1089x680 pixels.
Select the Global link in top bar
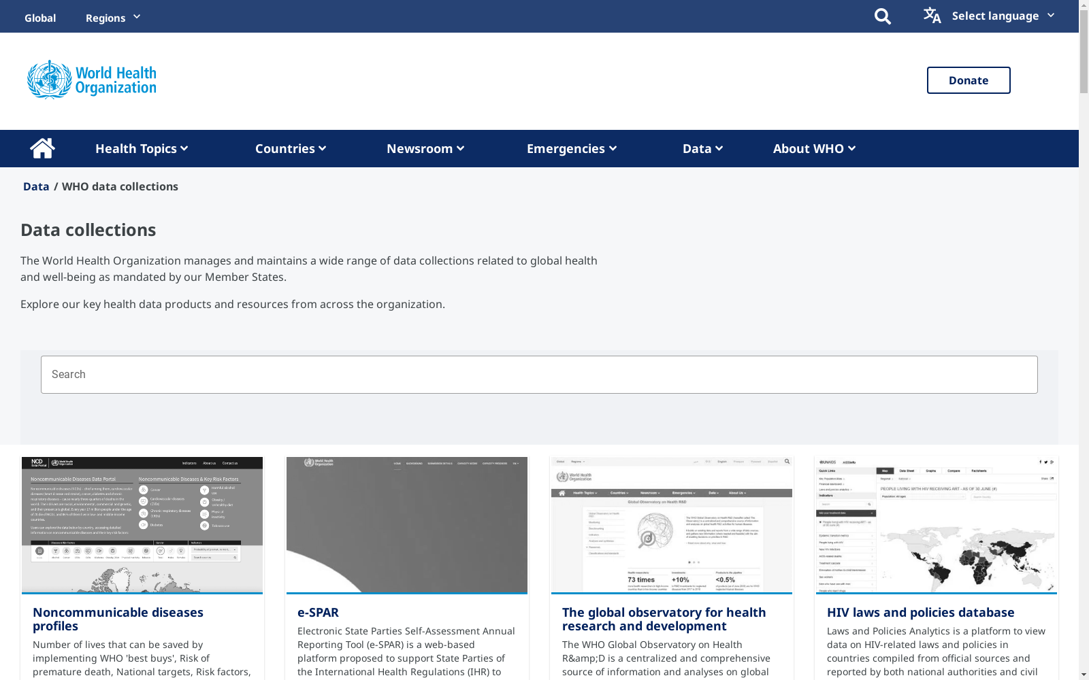(40, 18)
